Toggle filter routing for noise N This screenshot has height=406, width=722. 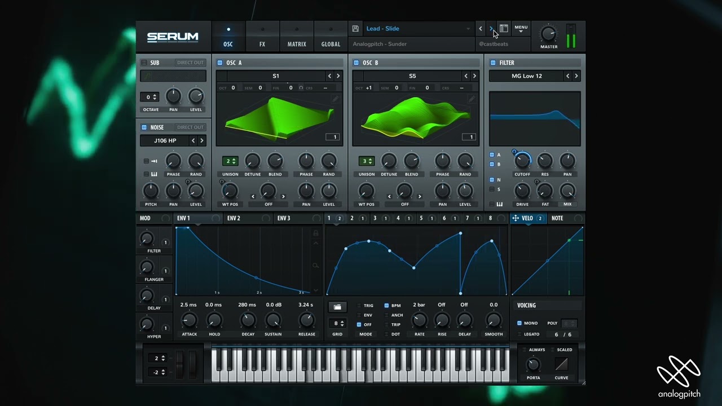[x=492, y=179]
